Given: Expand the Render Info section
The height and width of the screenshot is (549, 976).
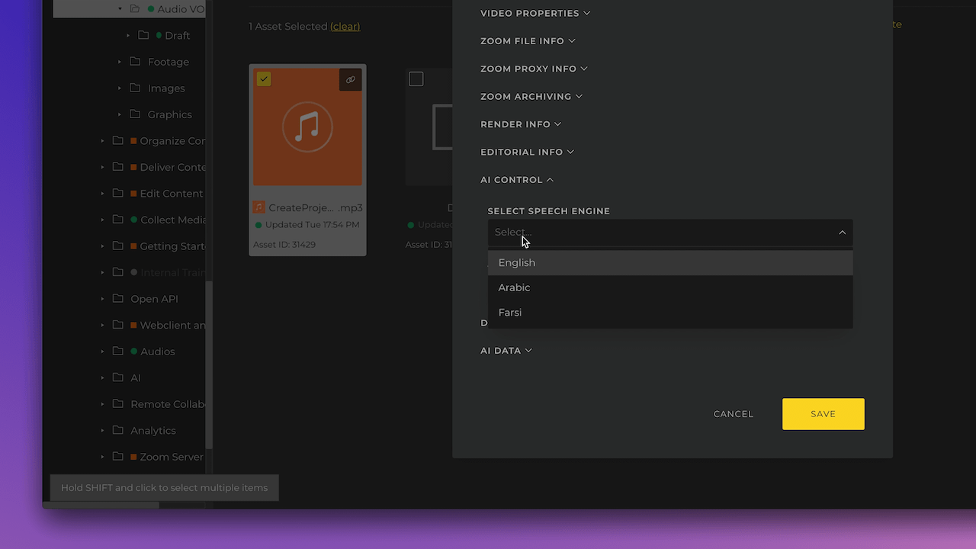Looking at the screenshot, I should point(521,124).
